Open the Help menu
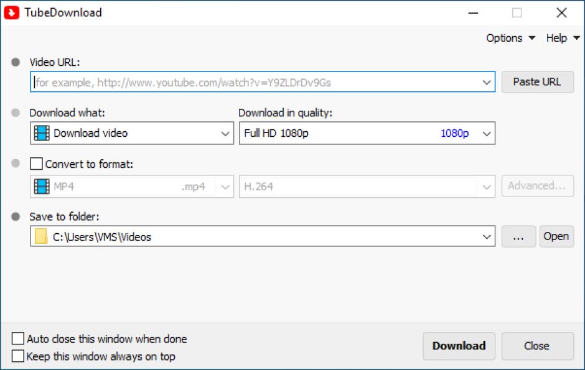 pos(563,38)
